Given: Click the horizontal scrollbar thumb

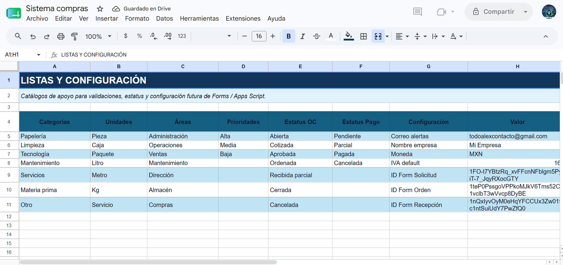Looking at the screenshot, I should [148, 262].
